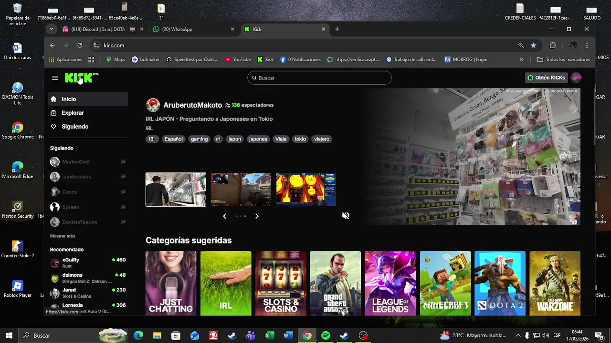Open recommended channel Jared
The image size is (611, 343).
click(88, 293)
